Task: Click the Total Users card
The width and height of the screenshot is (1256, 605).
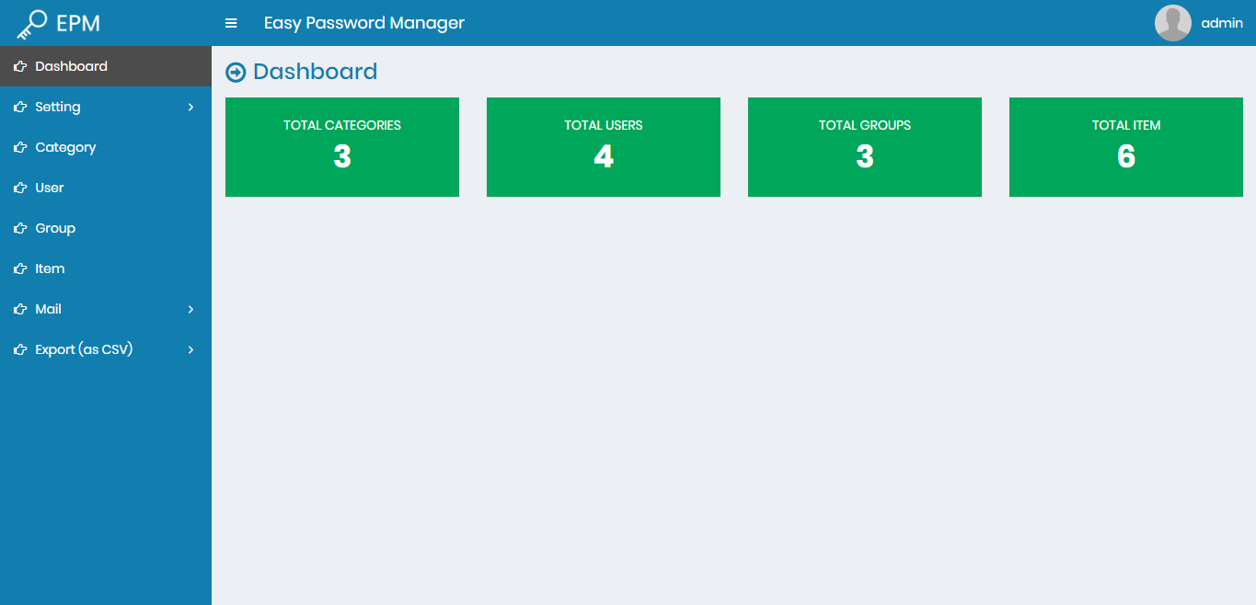Action: click(603, 146)
